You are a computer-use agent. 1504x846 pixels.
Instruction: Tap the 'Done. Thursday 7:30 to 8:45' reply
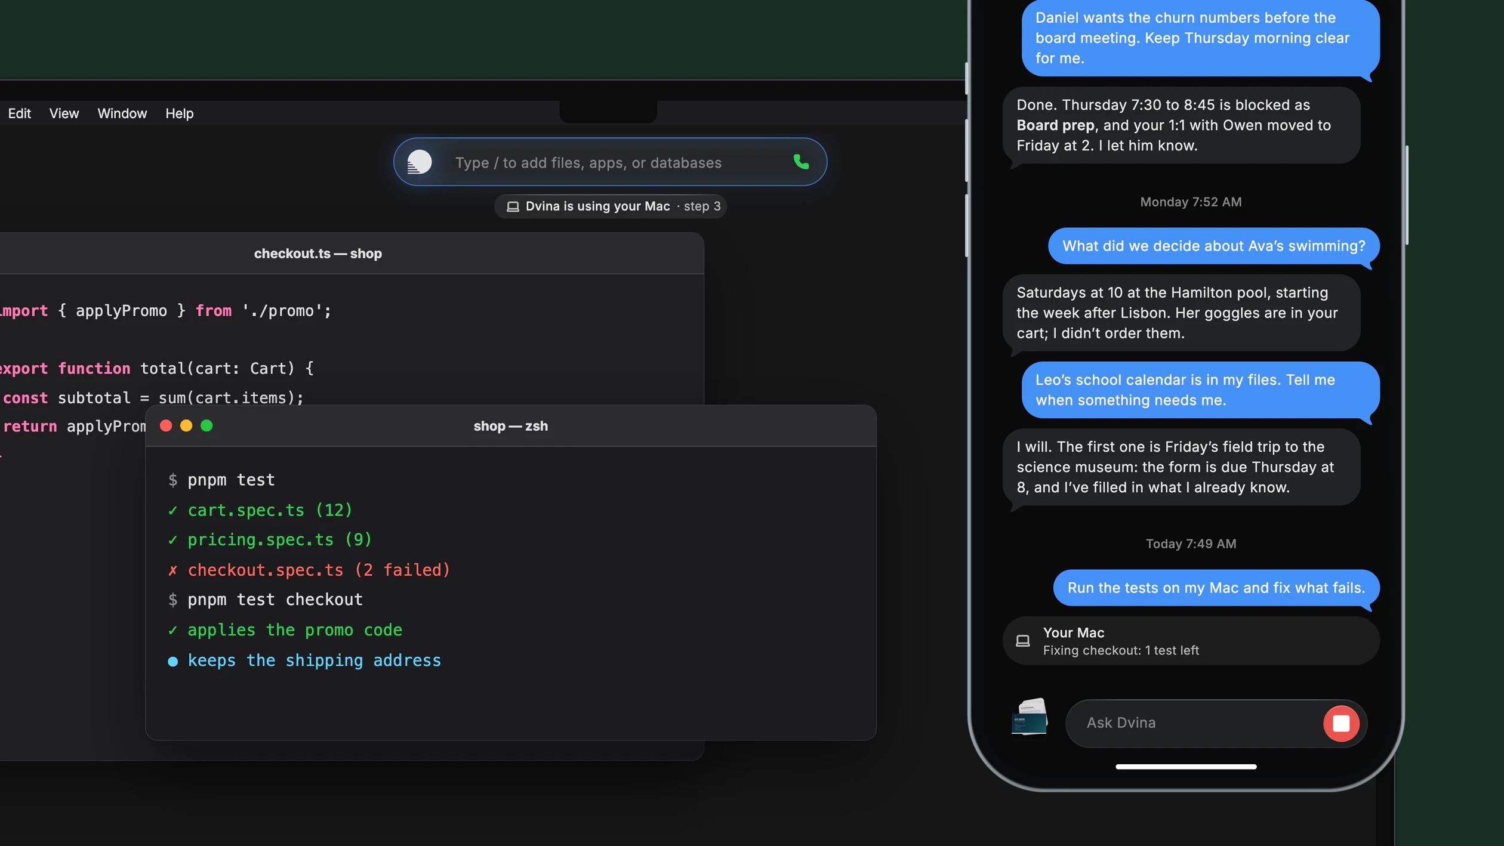(x=1181, y=125)
